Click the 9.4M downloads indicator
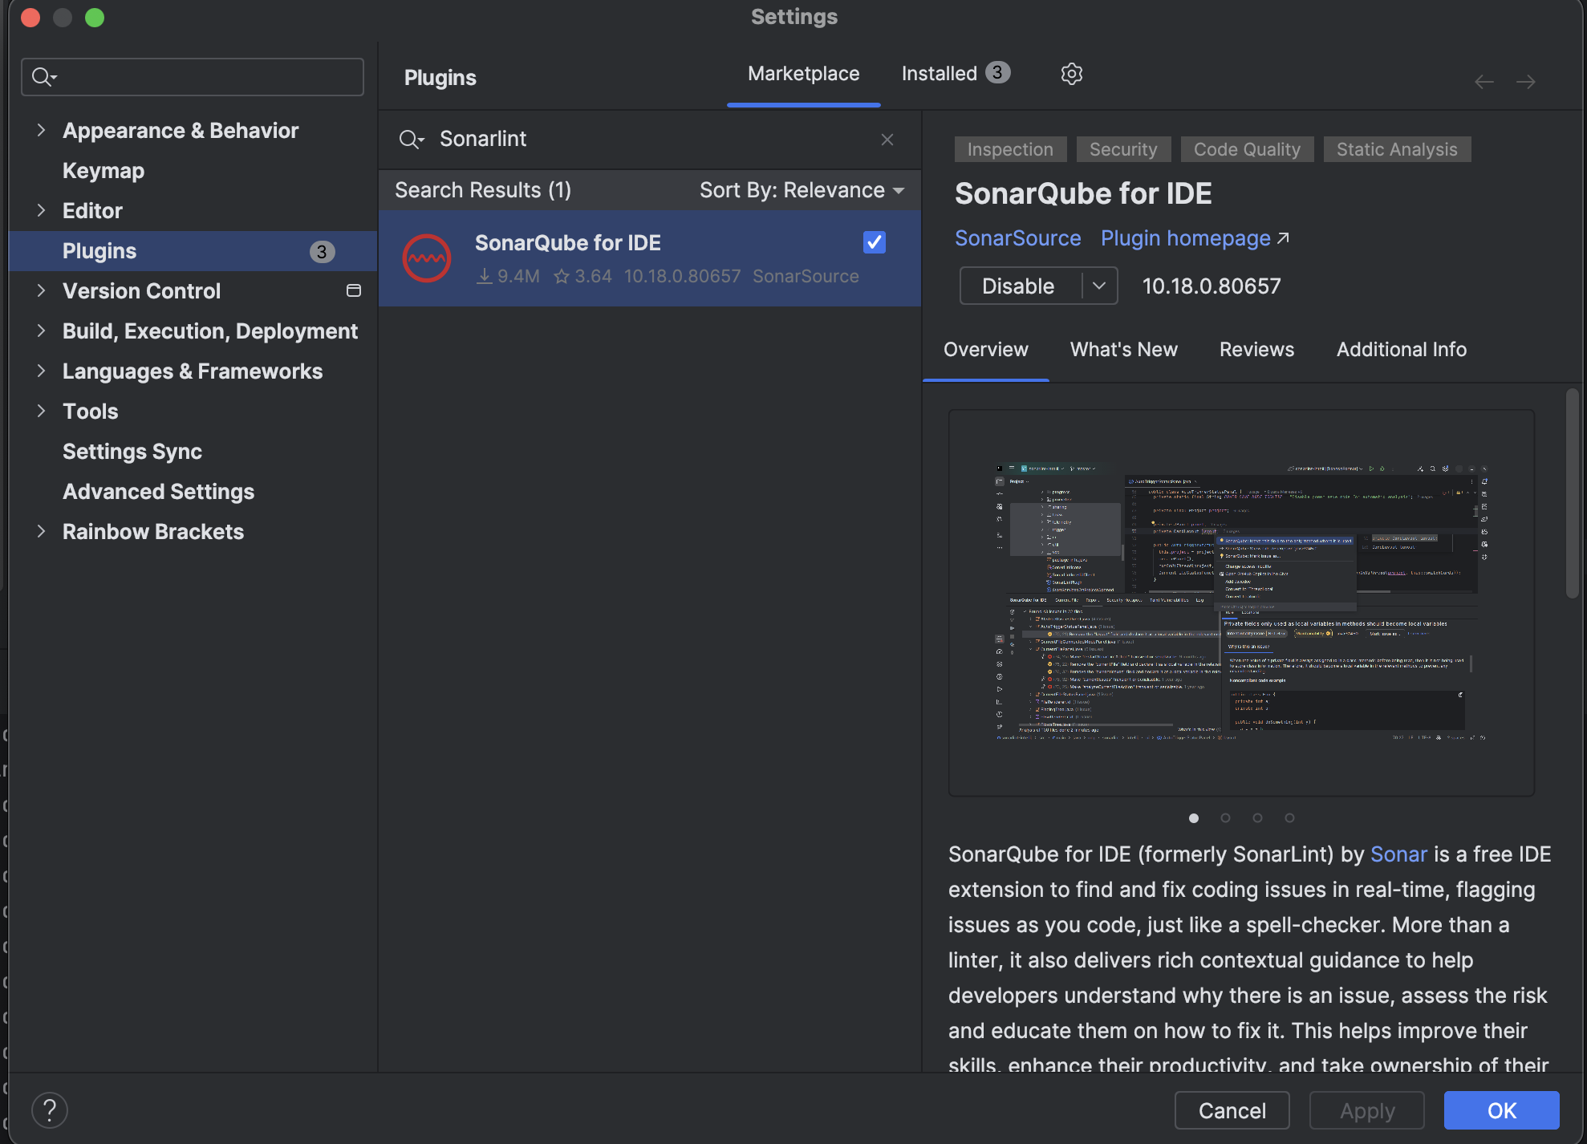Viewport: 1587px width, 1144px height. (508, 276)
